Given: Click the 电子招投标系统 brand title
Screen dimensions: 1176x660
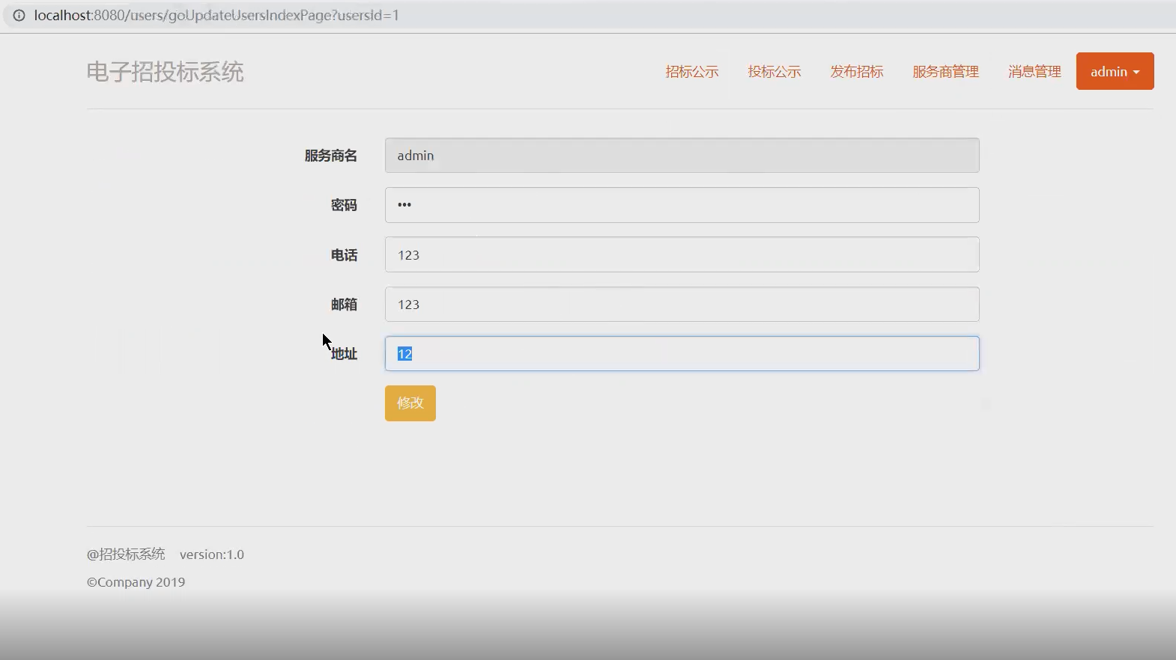Looking at the screenshot, I should pyautogui.click(x=165, y=72).
